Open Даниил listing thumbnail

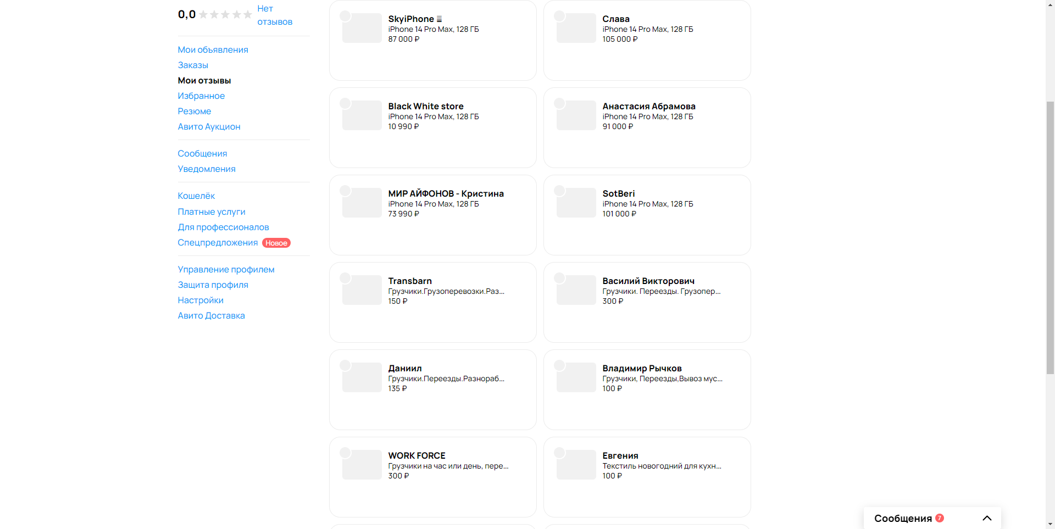click(362, 377)
